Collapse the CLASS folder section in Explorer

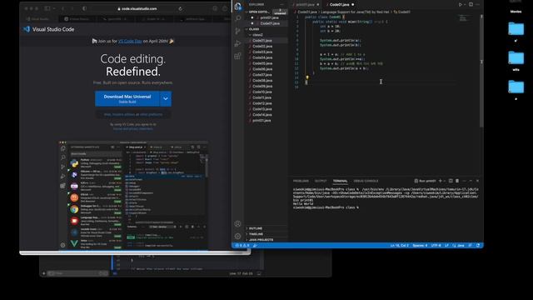tap(253, 29)
